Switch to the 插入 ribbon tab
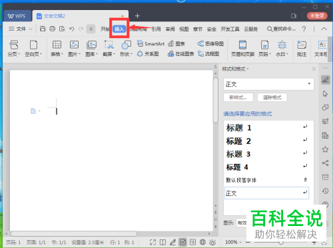Viewport: 333px width, 248px height. click(x=119, y=29)
